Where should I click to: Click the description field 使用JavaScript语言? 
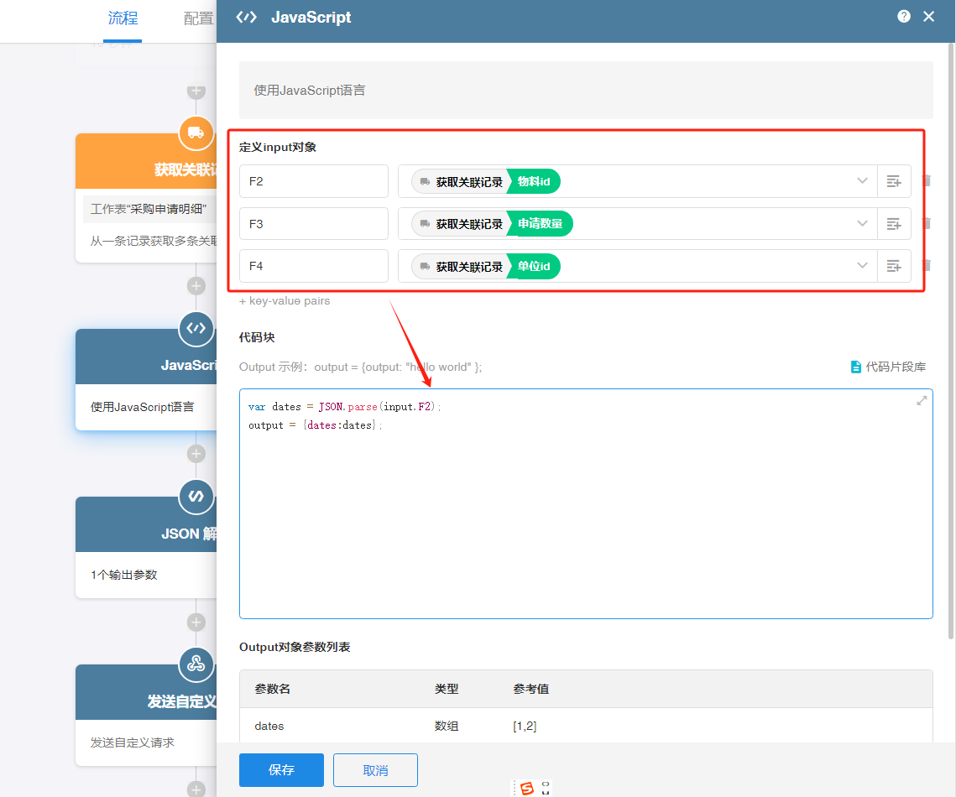(x=586, y=90)
